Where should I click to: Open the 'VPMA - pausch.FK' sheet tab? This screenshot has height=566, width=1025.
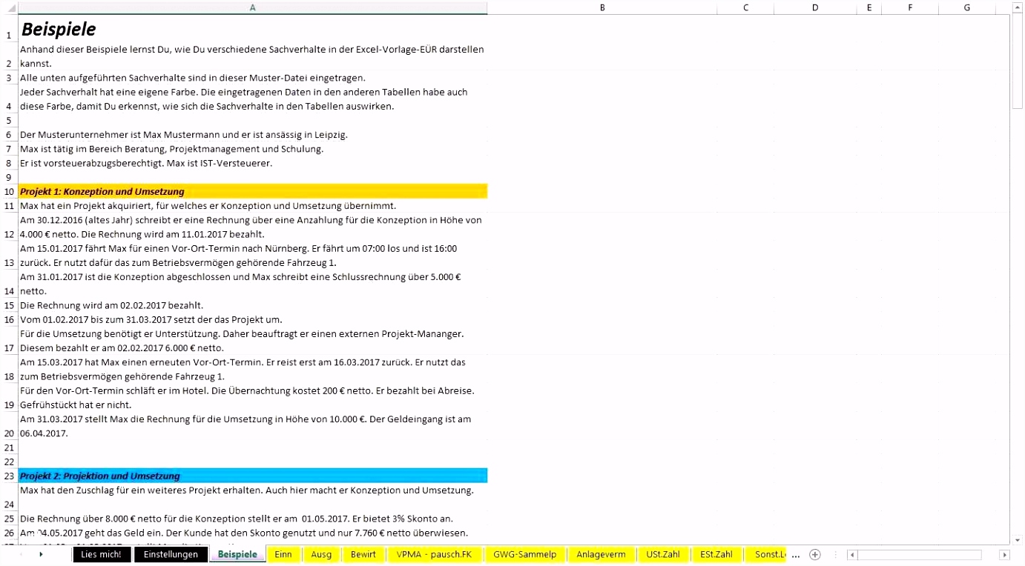pos(434,554)
